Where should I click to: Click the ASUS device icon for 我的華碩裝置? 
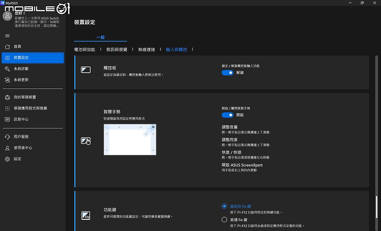(7, 97)
